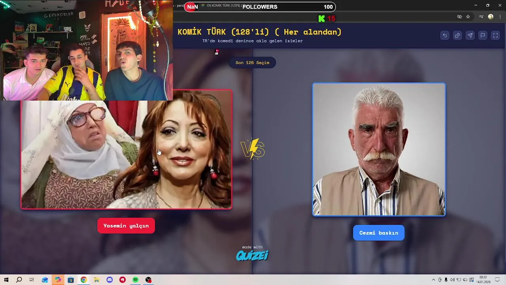The image size is (506, 285).
Task: Open the clock showing 00:32
Action: (483, 280)
